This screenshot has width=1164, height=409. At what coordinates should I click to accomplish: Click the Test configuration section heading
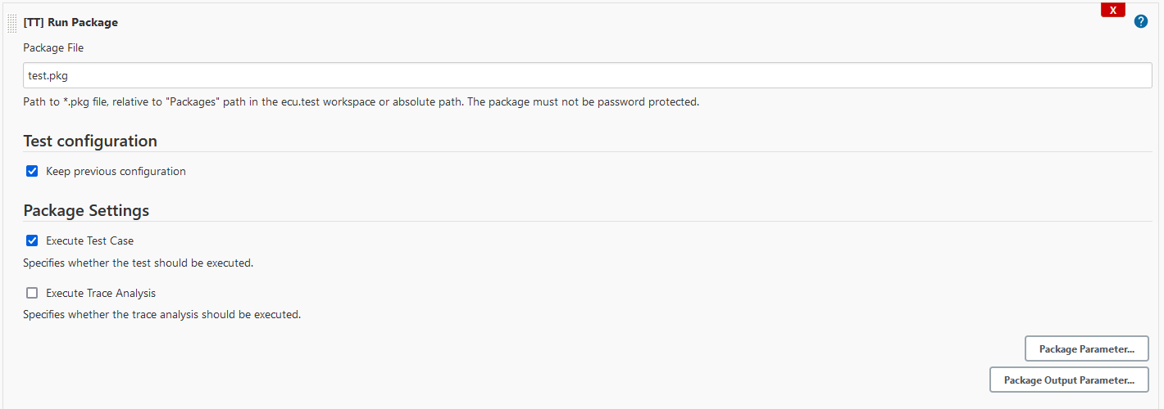coord(90,141)
